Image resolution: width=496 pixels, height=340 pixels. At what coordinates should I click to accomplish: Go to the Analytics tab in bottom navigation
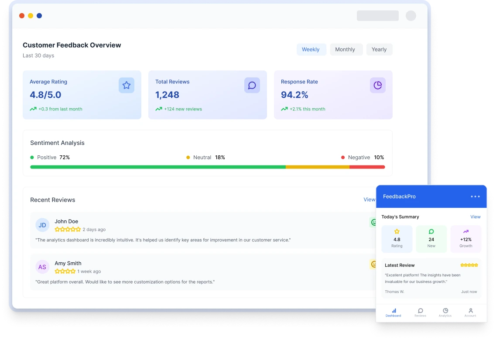pyautogui.click(x=445, y=313)
